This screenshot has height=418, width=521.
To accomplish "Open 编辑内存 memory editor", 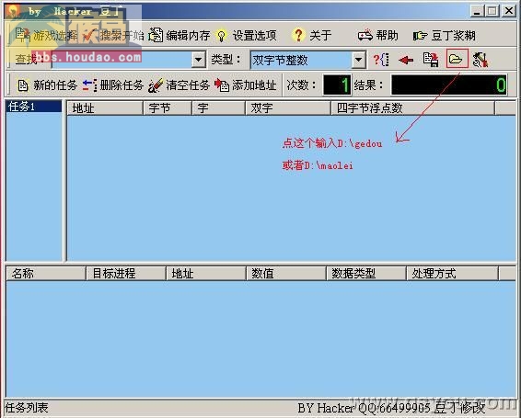I will (179, 35).
